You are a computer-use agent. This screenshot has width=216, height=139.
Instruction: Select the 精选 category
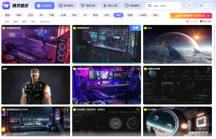tap(8, 15)
